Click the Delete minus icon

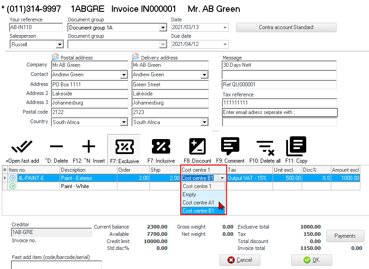[56, 147]
